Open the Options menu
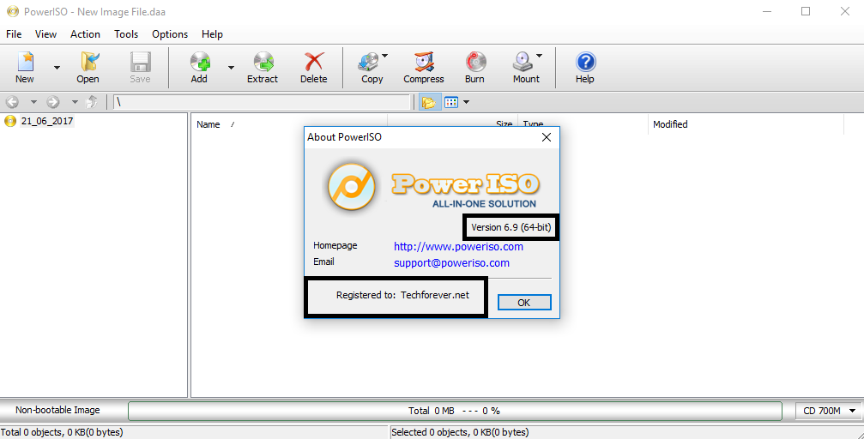The image size is (864, 439). [x=170, y=34]
